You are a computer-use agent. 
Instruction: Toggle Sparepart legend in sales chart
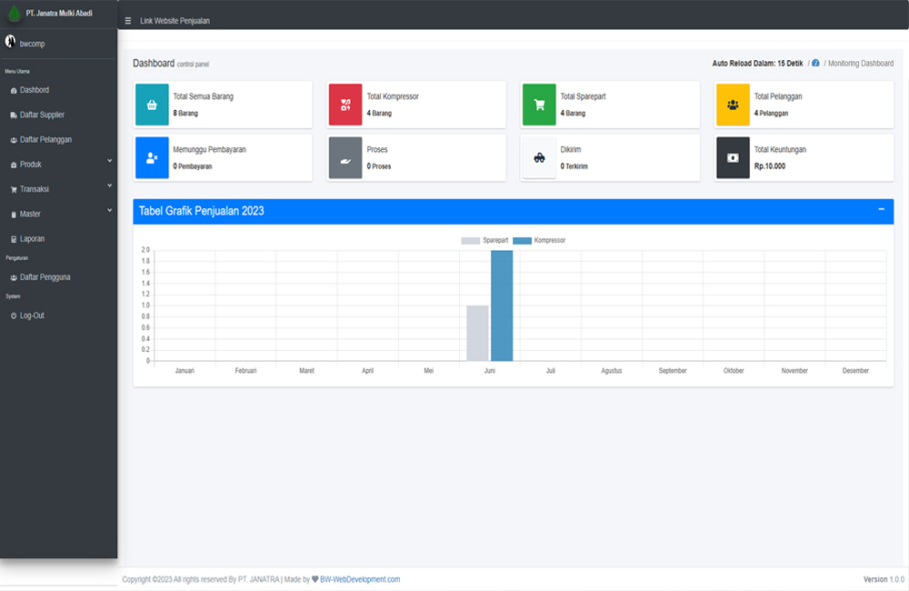[x=484, y=240]
